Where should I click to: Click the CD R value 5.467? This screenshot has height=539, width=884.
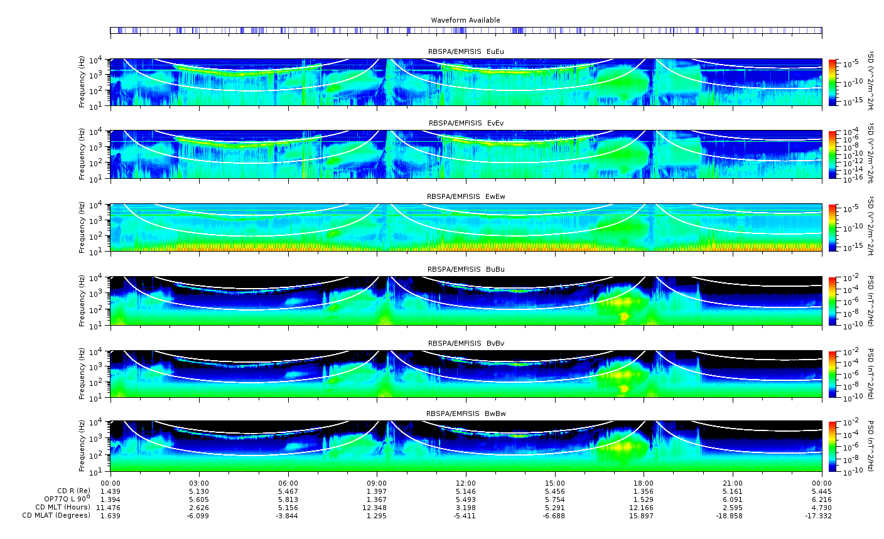(288, 491)
